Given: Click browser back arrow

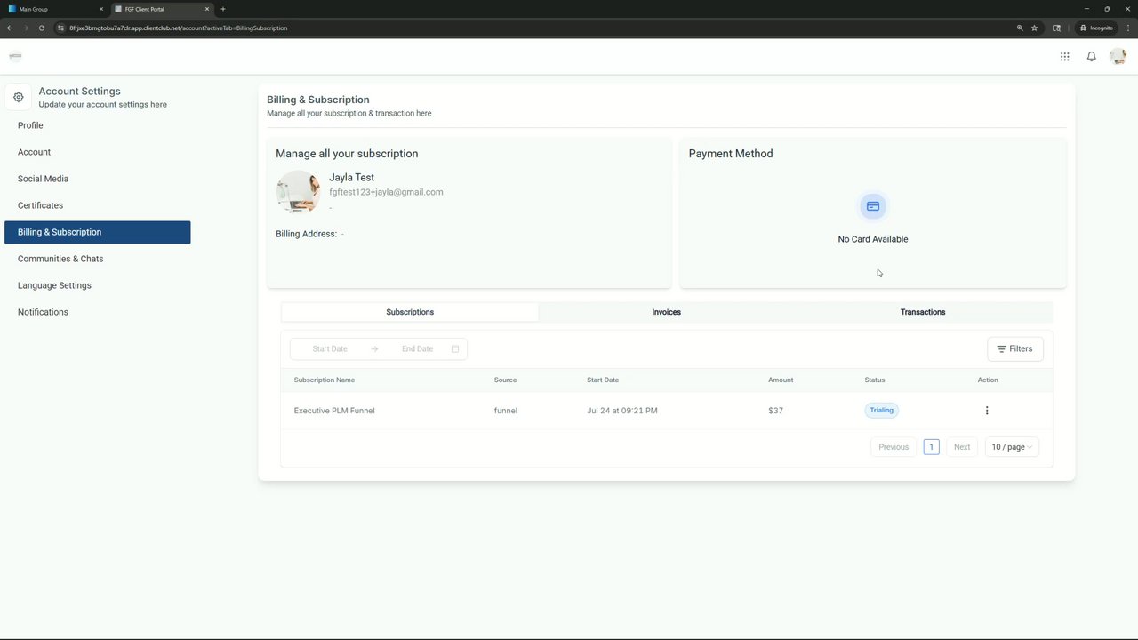Looking at the screenshot, I should pos(10,28).
